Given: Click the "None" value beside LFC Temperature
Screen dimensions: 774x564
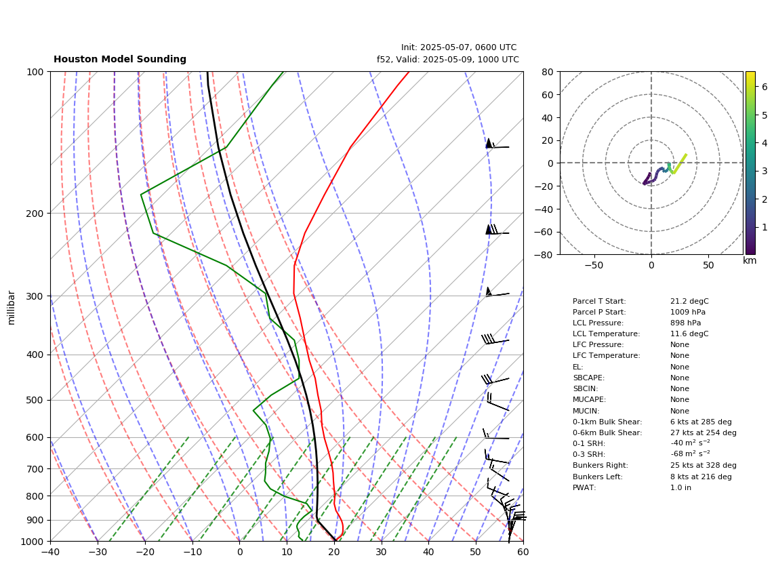Looking at the screenshot, I should coord(680,356).
